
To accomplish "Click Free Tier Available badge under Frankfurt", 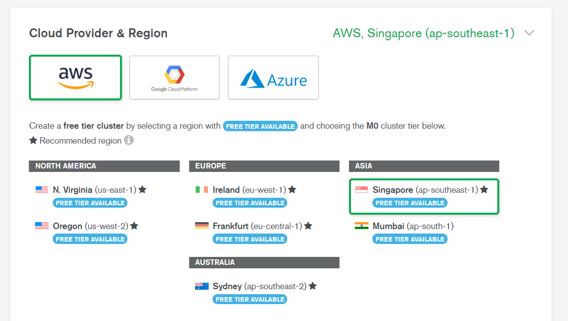I will [x=250, y=240].
